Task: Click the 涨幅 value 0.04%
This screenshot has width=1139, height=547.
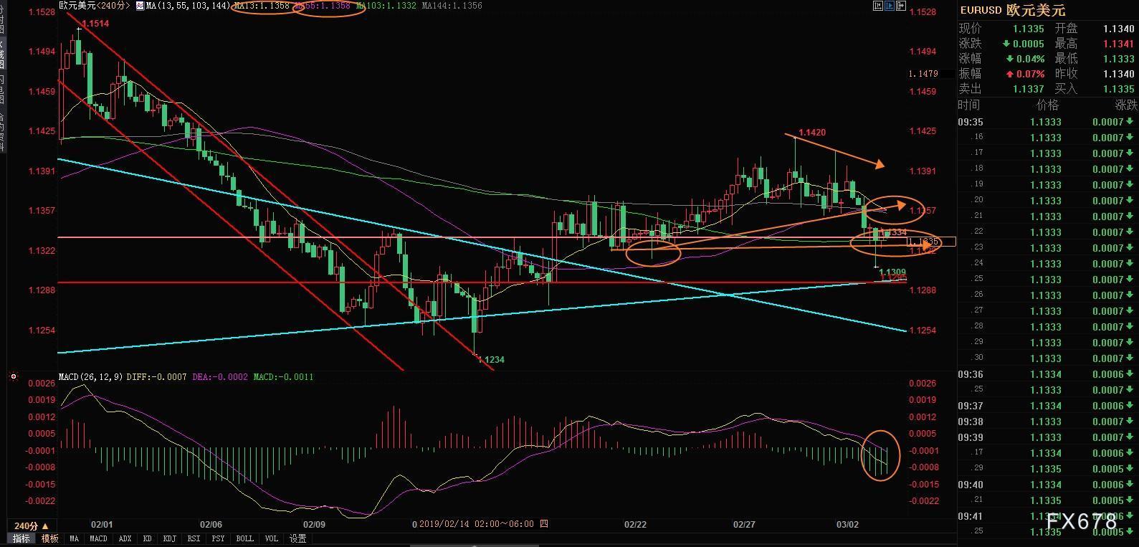Action: [x=1030, y=59]
